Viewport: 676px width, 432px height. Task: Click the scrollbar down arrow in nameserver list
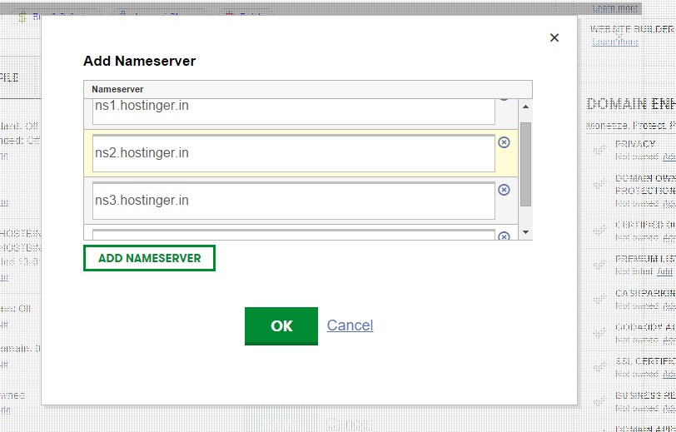coord(525,232)
